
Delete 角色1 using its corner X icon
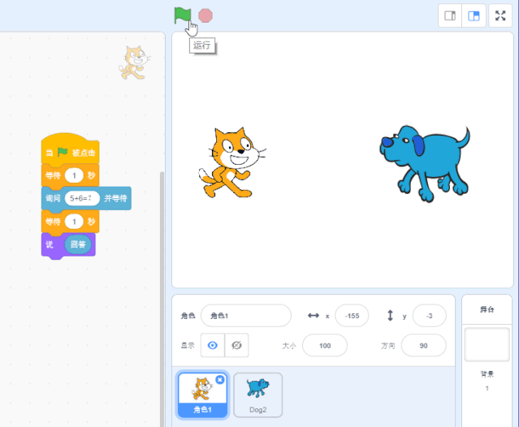coord(220,380)
